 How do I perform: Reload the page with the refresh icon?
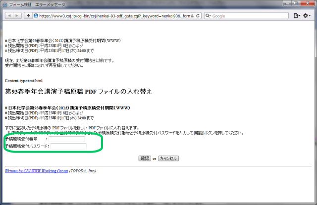[x=198, y=16]
